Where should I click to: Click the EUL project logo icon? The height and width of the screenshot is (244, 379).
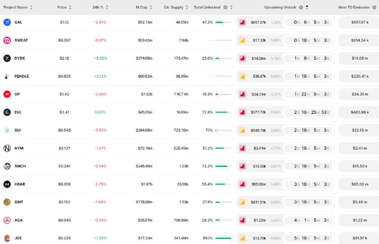pyautogui.click(x=7, y=112)
